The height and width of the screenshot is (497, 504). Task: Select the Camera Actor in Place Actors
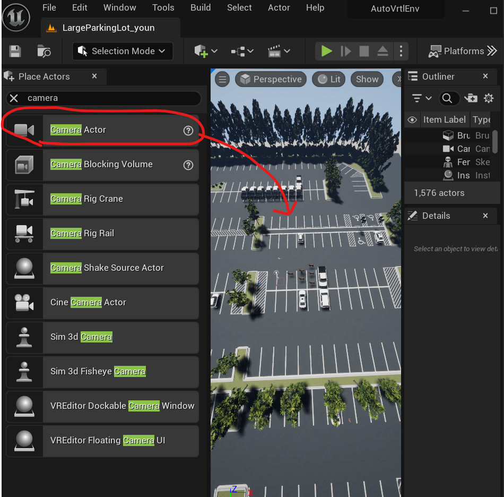[101, 130]
